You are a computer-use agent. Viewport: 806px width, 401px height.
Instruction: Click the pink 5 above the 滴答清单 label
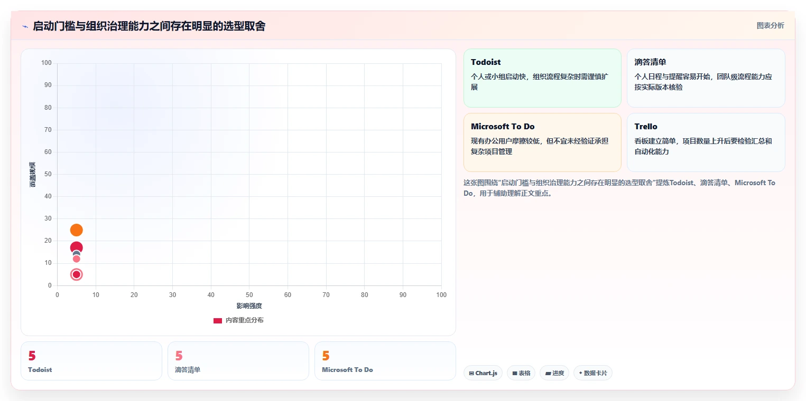tap(179, 356)
